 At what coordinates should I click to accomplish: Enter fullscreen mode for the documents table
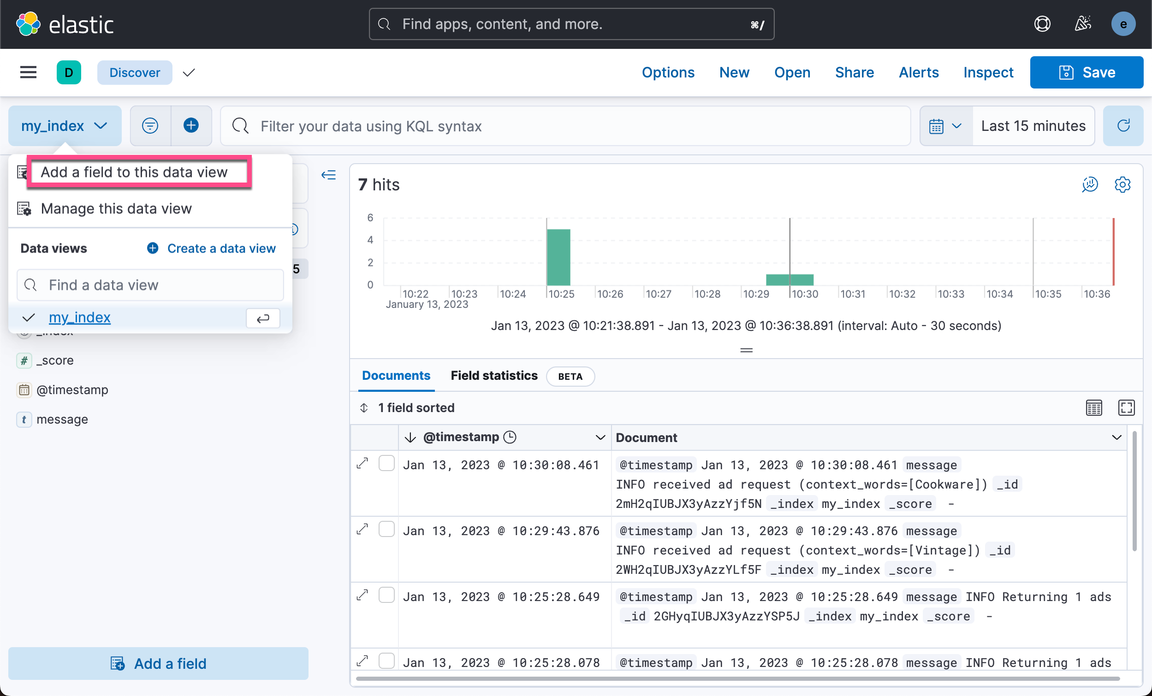(1127, 407)
